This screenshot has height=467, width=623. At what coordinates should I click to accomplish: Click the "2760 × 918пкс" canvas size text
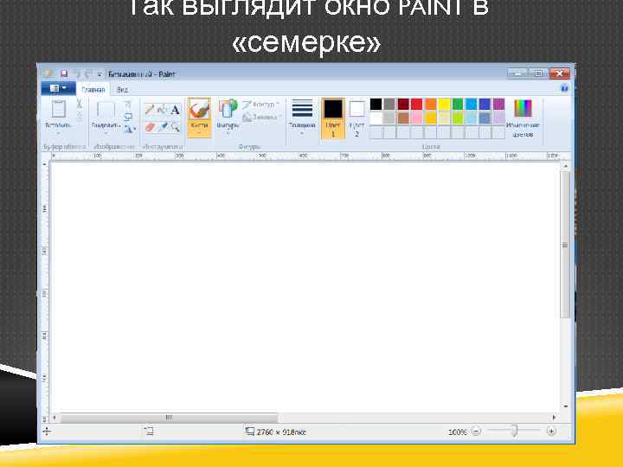coord(281,432)
